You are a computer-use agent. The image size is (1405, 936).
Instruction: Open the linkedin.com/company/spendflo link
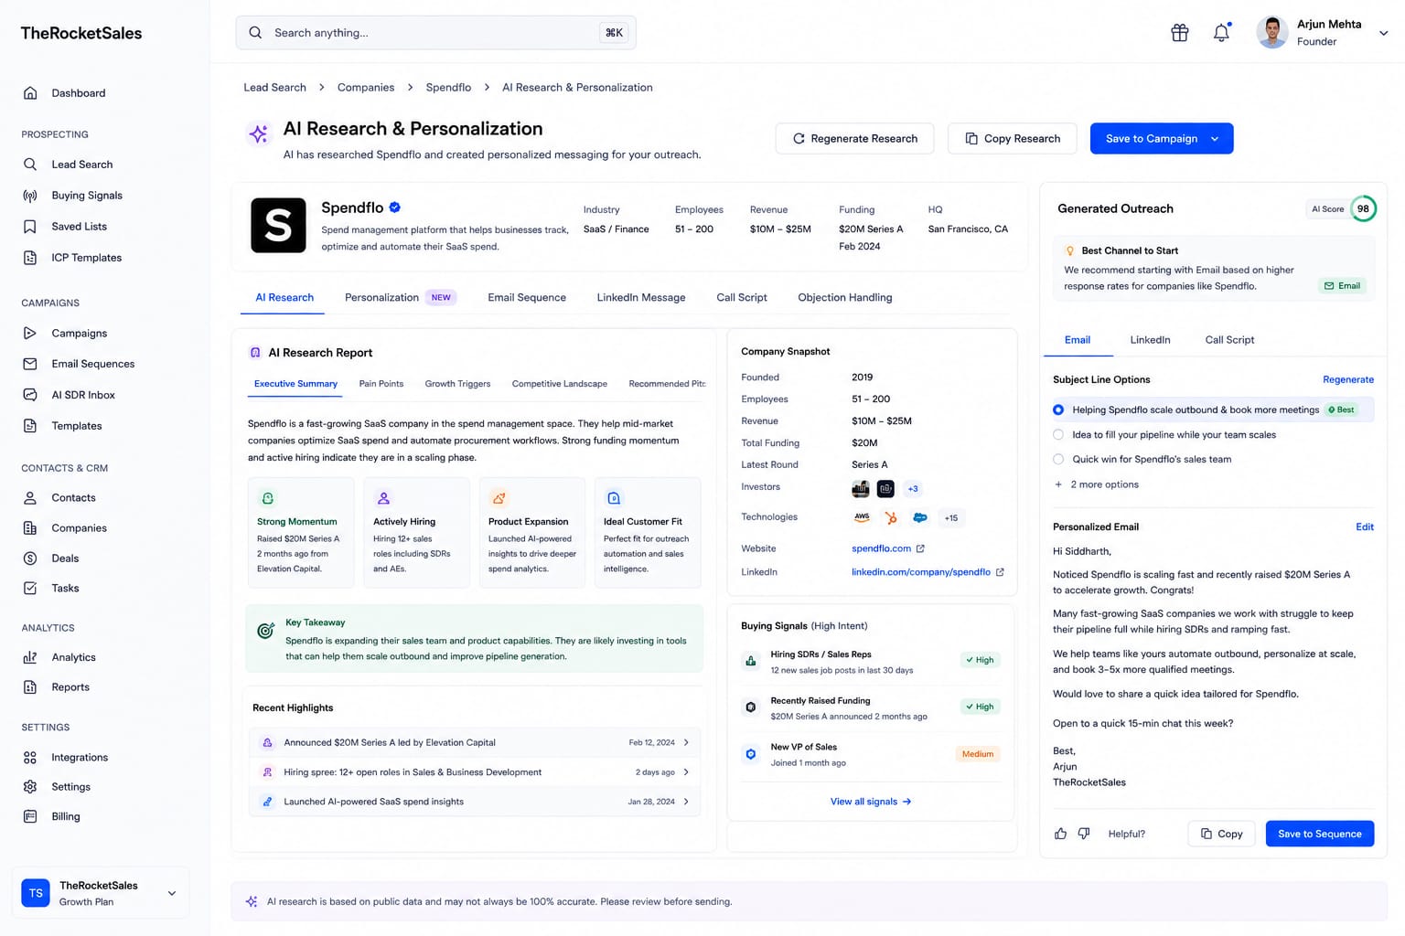[x=921, y=572]
